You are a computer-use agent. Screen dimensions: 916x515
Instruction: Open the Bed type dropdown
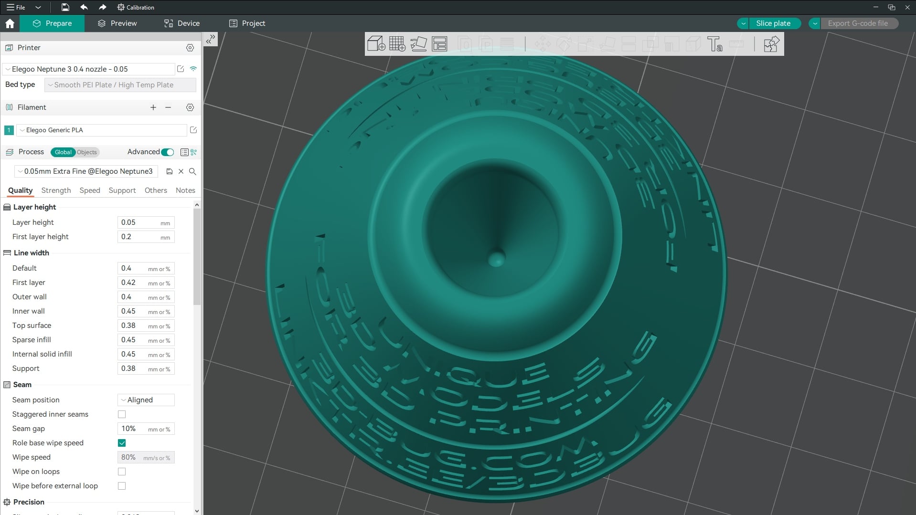click(120, 85)
